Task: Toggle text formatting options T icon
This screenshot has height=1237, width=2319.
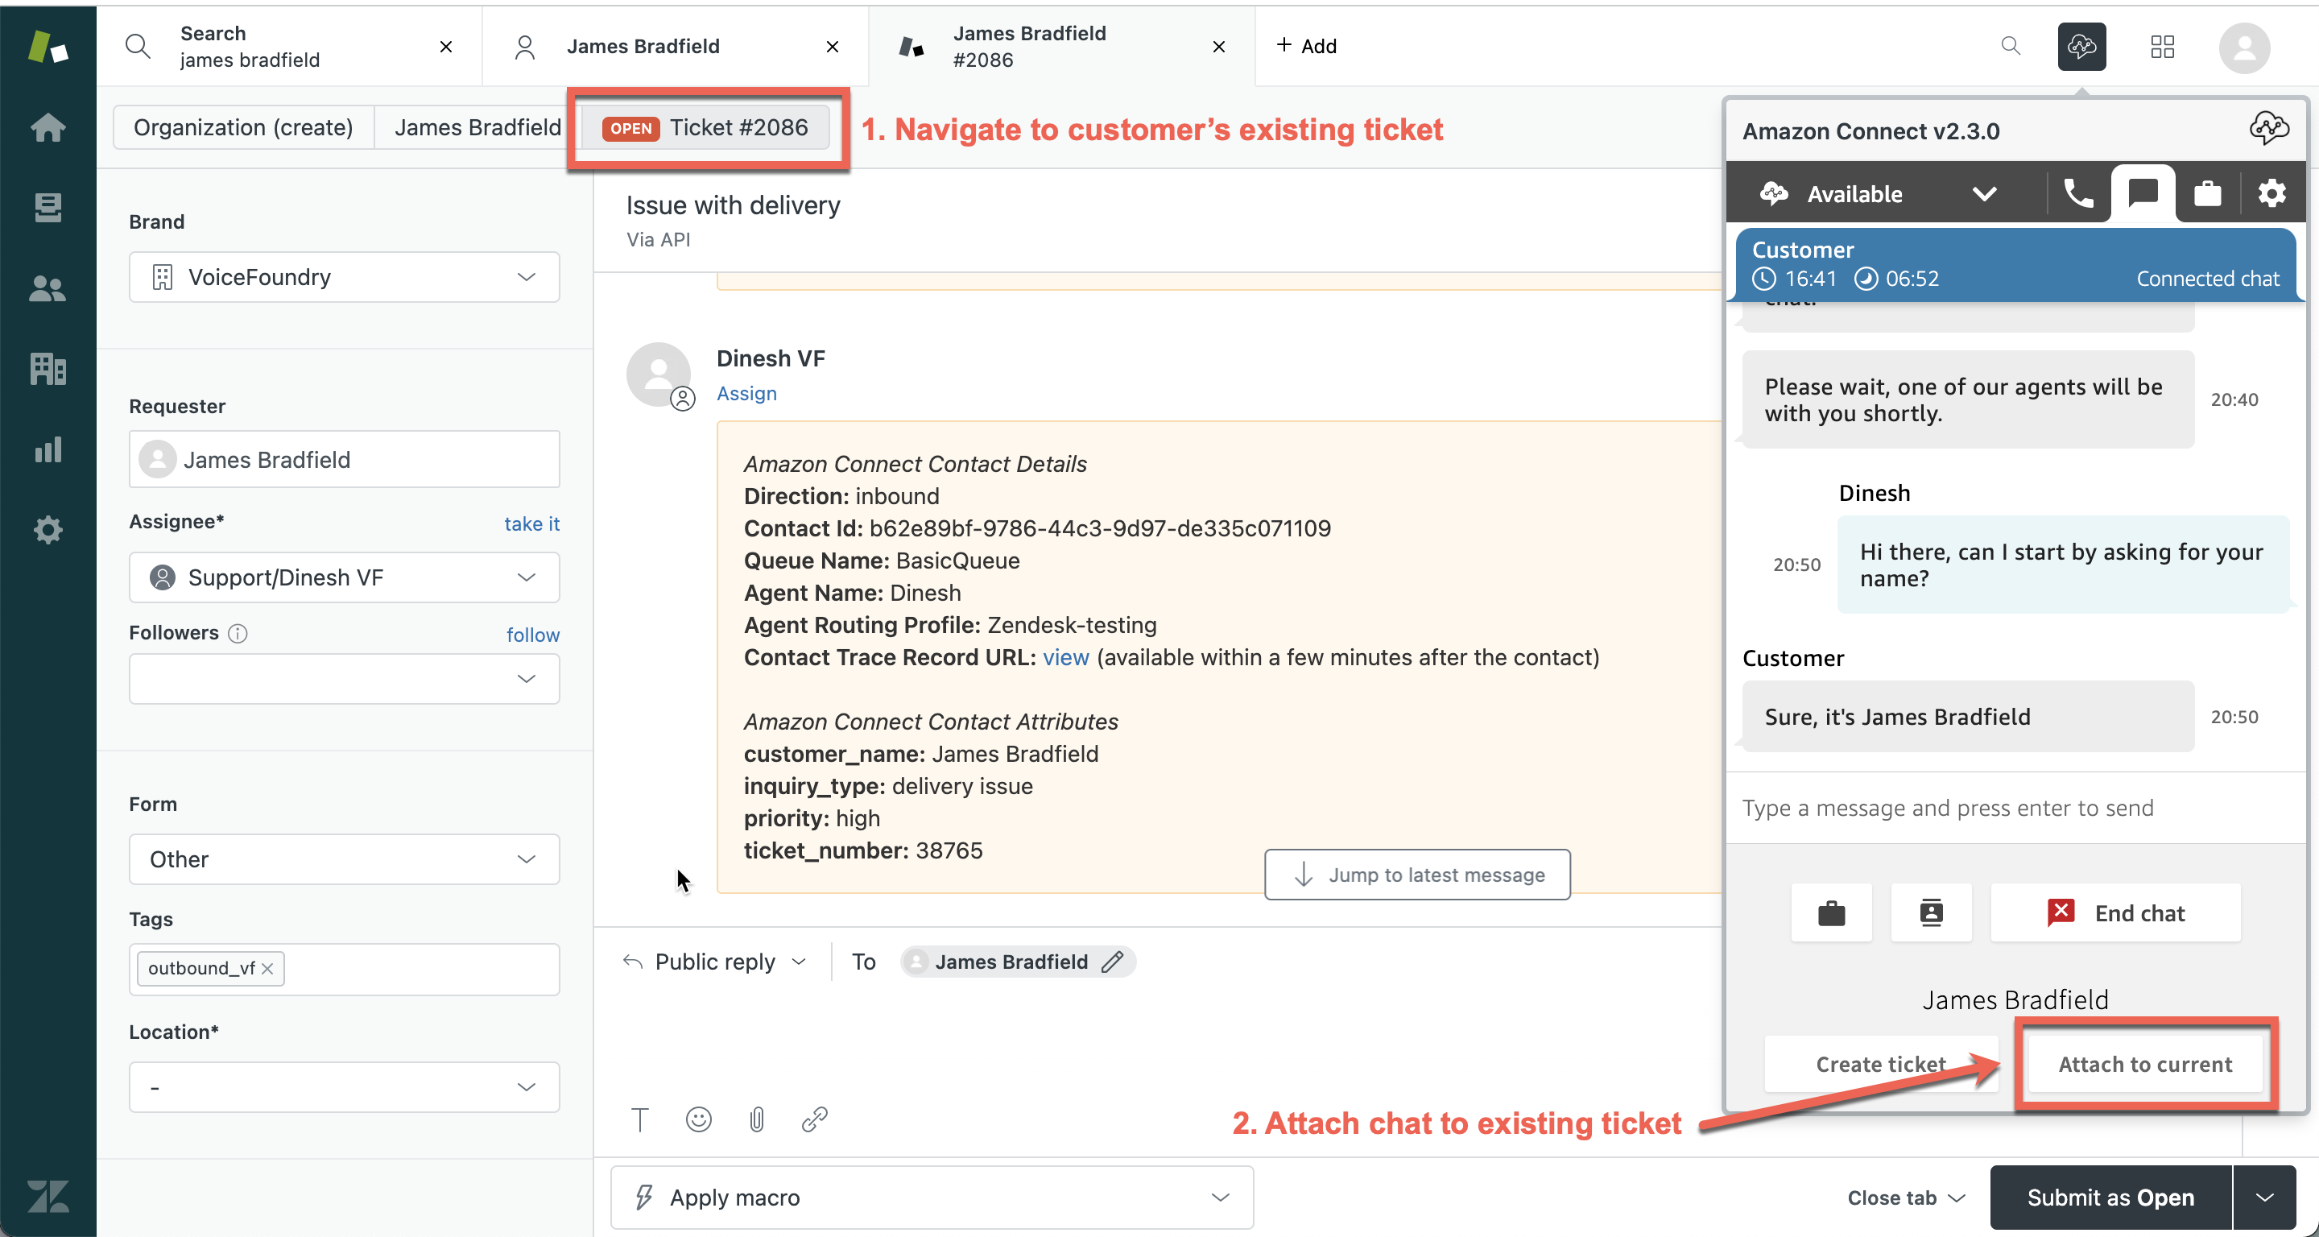Action: click(639, 1119)
